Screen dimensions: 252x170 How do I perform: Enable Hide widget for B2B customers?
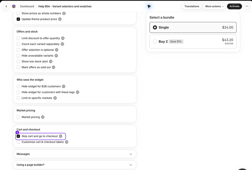click(18, 86)
